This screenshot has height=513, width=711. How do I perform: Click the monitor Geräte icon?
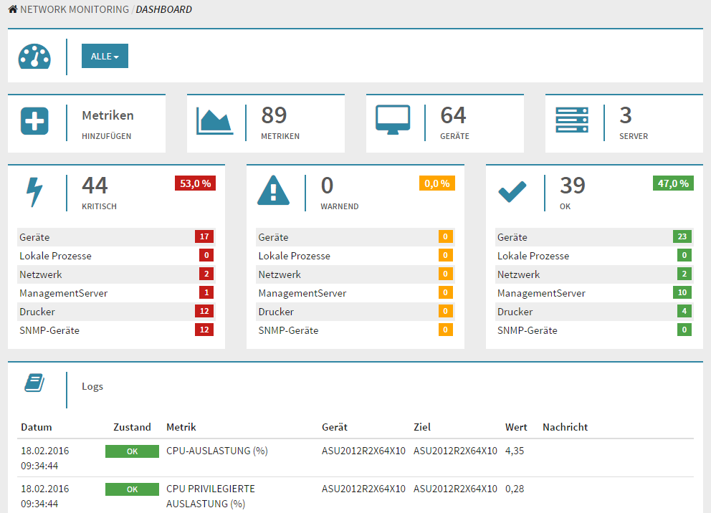click(393, 120)
